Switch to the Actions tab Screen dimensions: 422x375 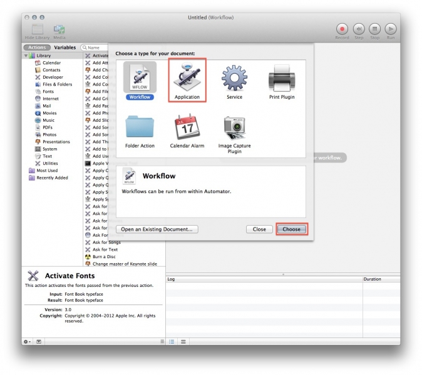(36, 47)
